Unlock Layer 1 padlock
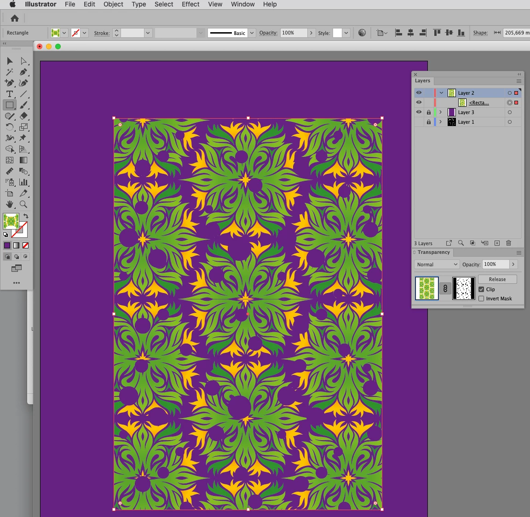Screen dimensions: 530x517 (429, 122)
